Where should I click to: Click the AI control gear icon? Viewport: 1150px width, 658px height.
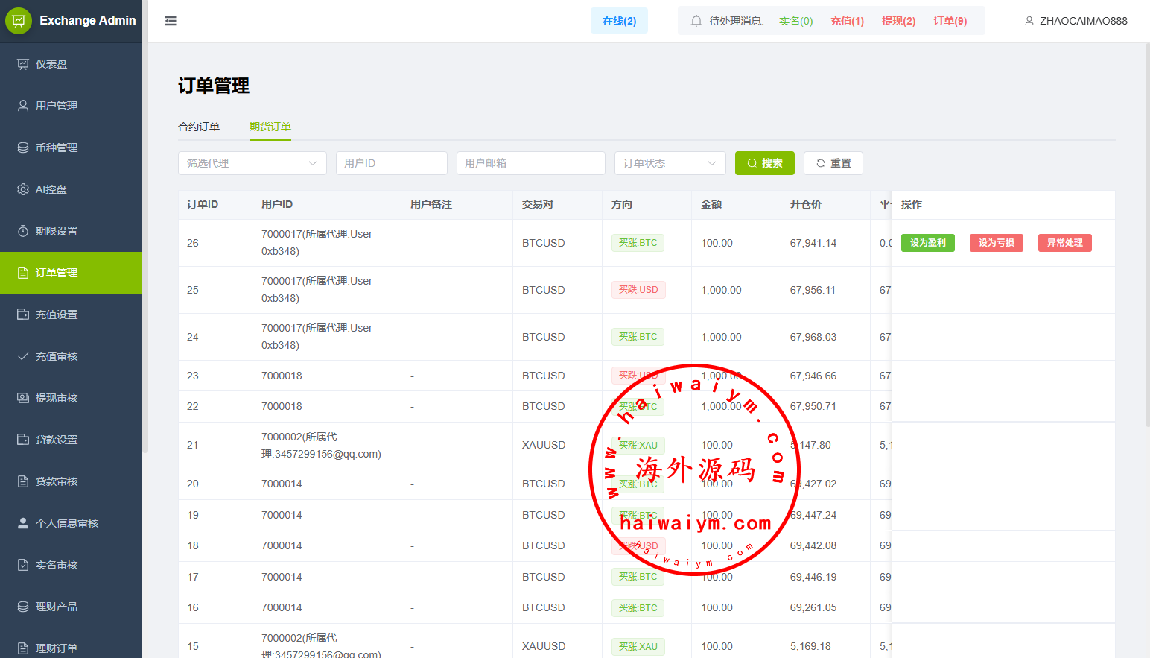coord(23,189)
